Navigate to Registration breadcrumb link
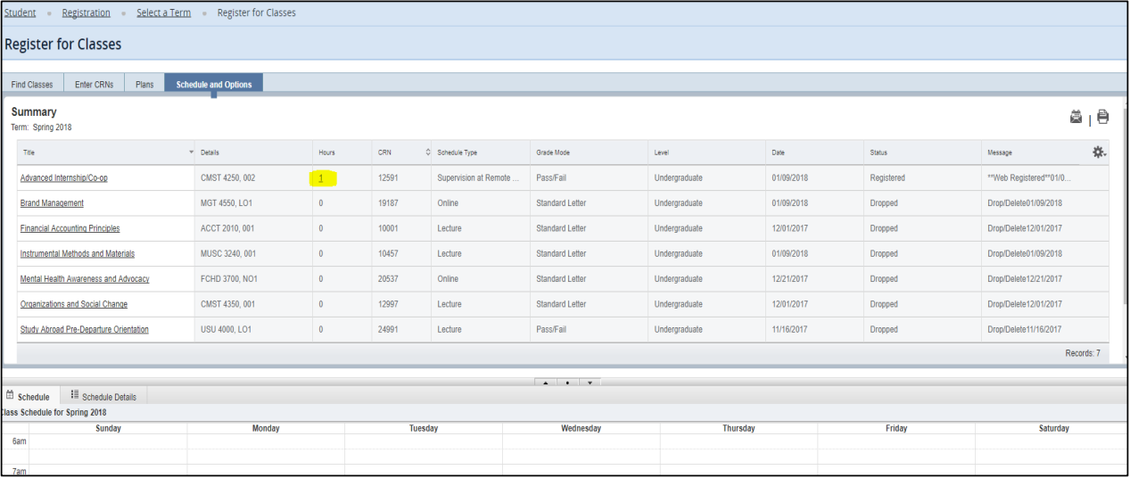The image size is (1130, 478). (87, 13)
